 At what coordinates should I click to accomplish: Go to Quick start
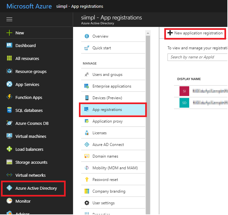[x=113, y=48]
